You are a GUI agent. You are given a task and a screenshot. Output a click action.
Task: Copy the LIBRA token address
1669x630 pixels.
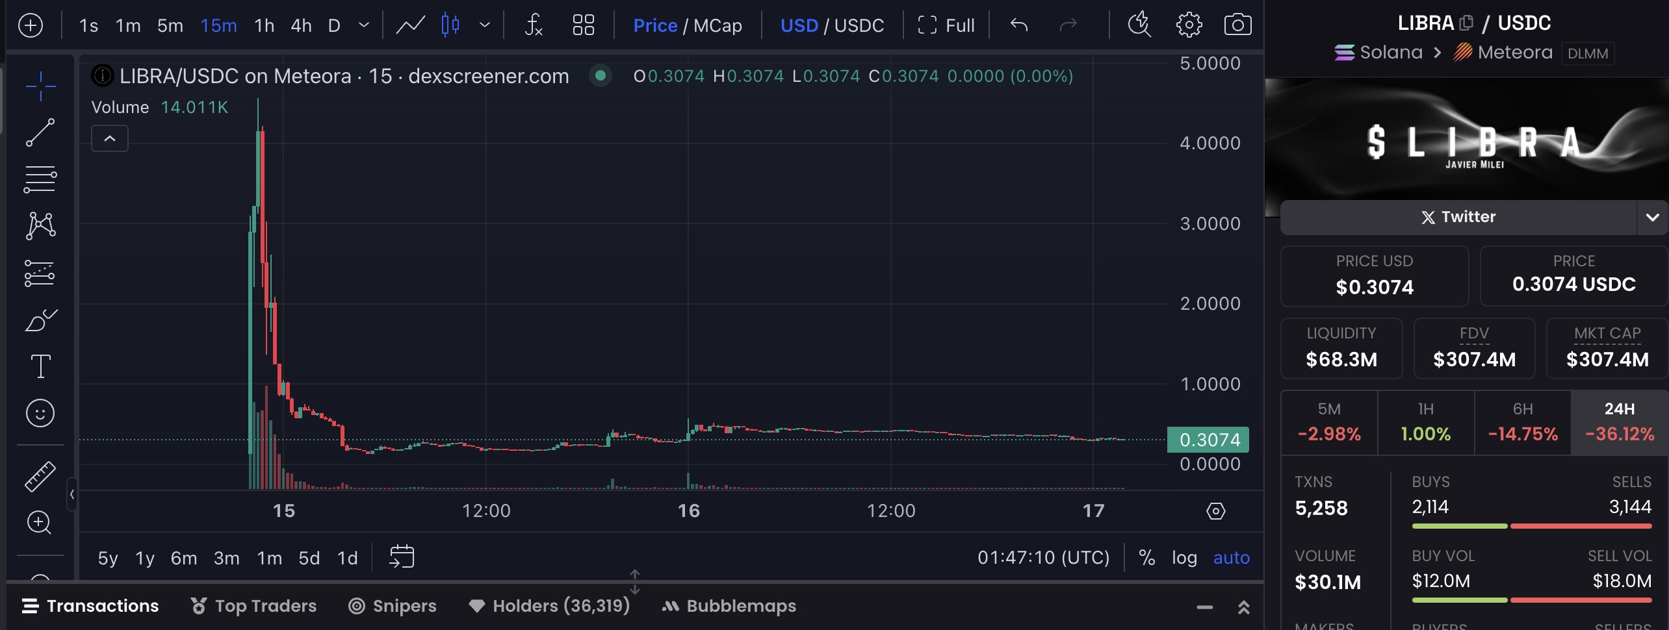click(1466, 23)
